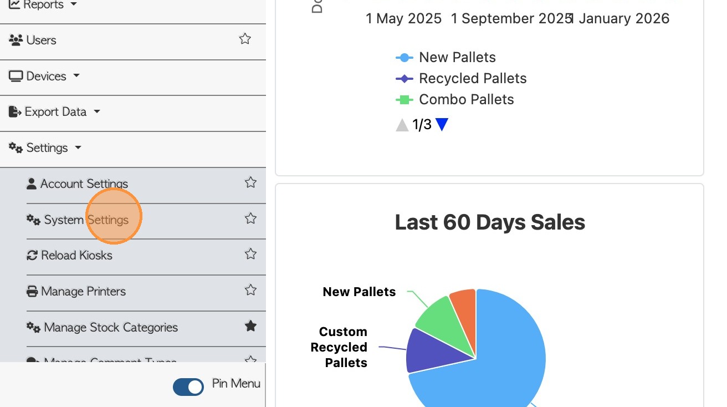Toggle New Pallets series in legend
The height and width of the screenshot is (407, 727).
[457, 57]
